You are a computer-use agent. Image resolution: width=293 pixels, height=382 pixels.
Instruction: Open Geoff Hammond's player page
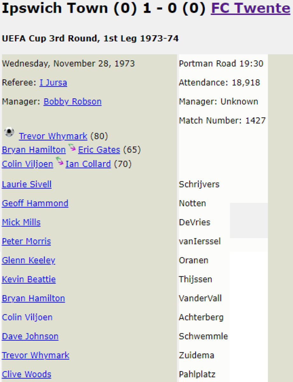35,203
